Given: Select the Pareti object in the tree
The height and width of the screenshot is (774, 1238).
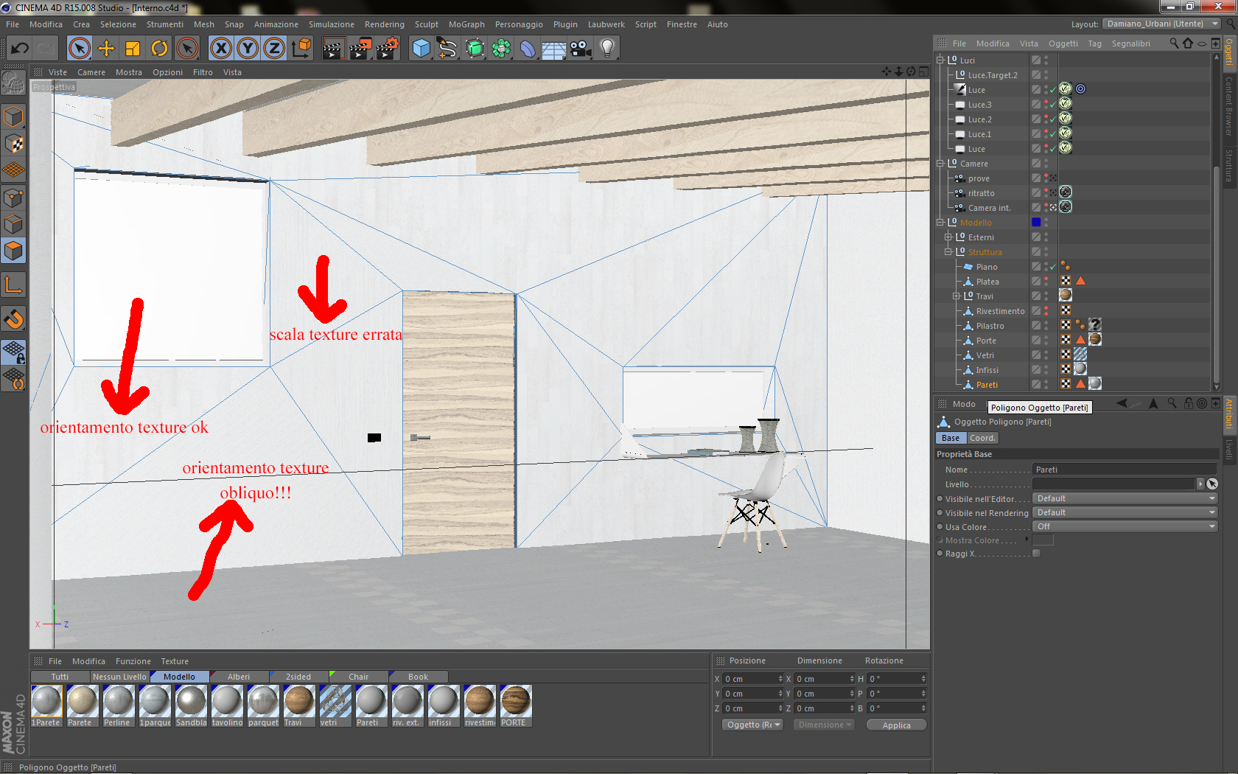Looking at the screenshot, I should click(x=987, y=385).
